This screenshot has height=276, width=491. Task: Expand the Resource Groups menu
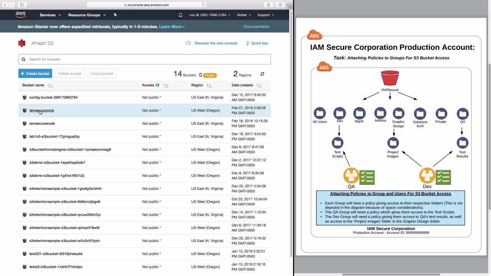tap(87, 15)
